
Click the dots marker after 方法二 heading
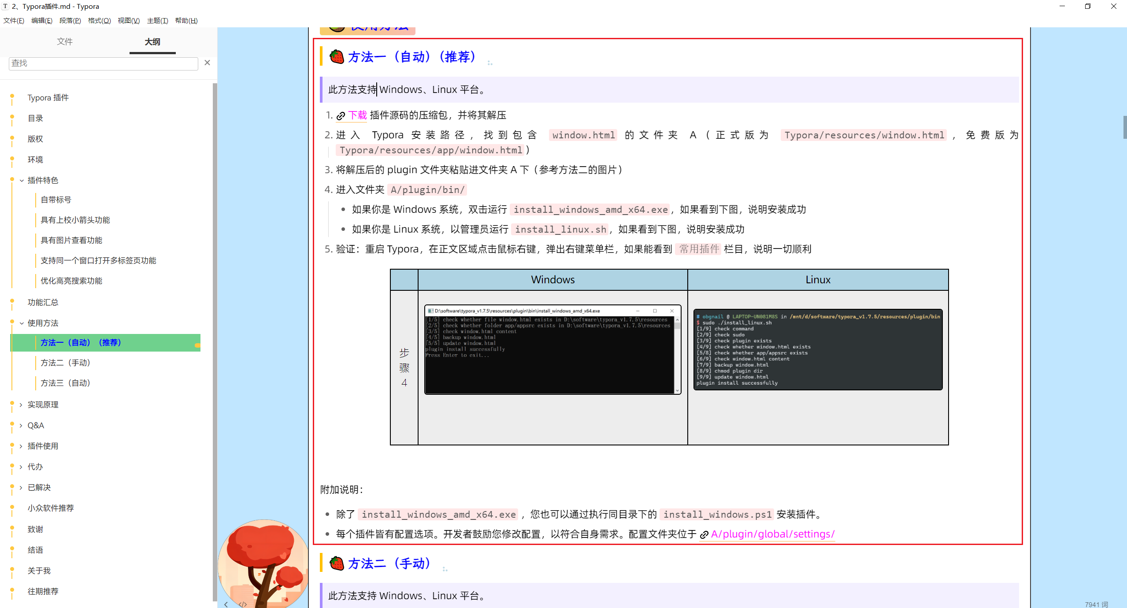click(445, 569)
